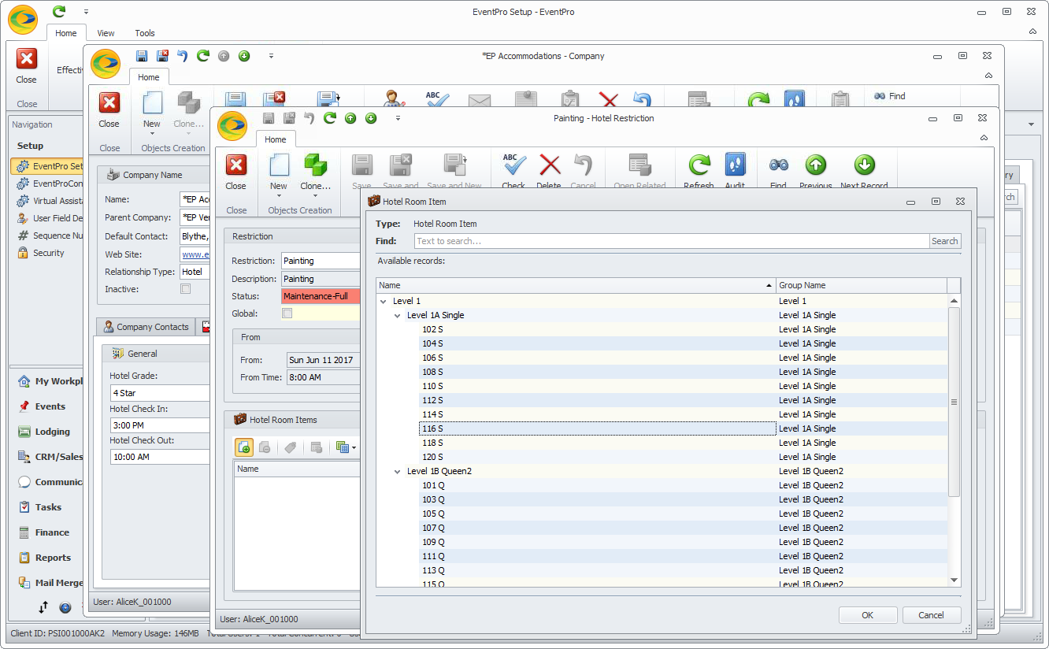Click Next Record green down arrow
1049x649 pixels.
click(x=864, y=165)
